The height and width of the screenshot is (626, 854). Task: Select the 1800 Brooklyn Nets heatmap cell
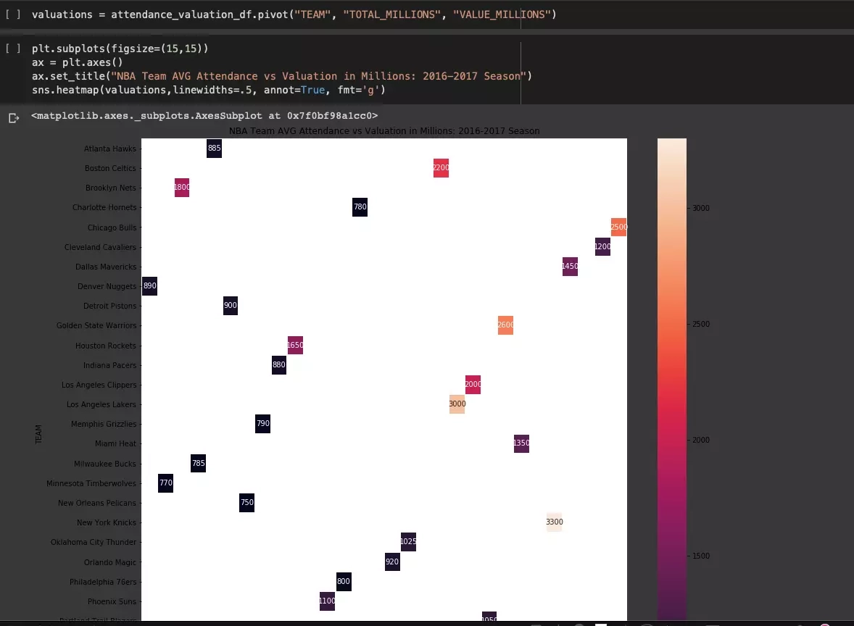pyautogui.click(x=182, y=187)
